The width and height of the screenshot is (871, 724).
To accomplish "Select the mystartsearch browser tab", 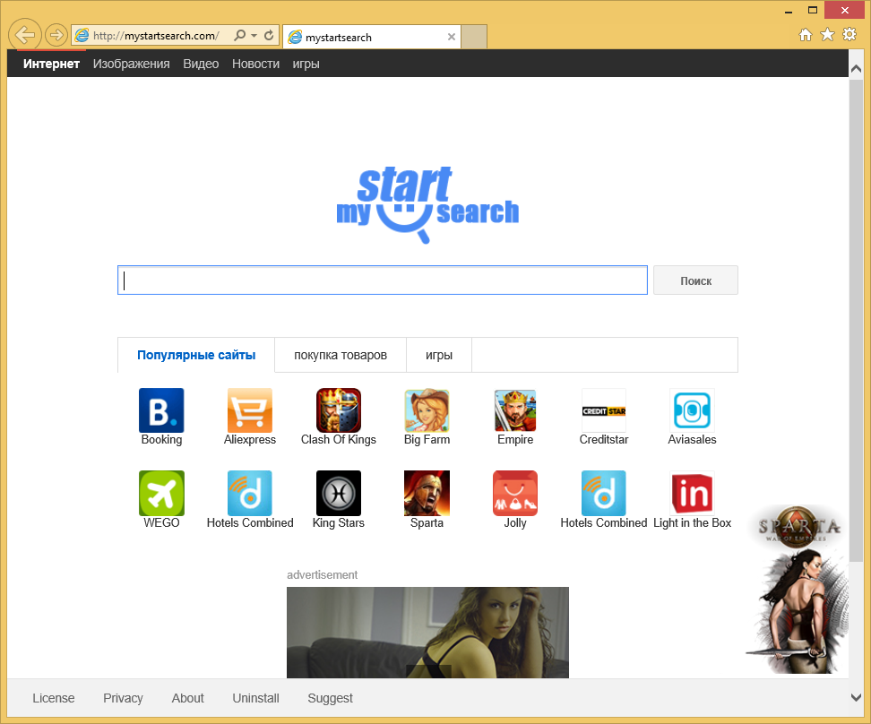I will (x=371, y=37).
